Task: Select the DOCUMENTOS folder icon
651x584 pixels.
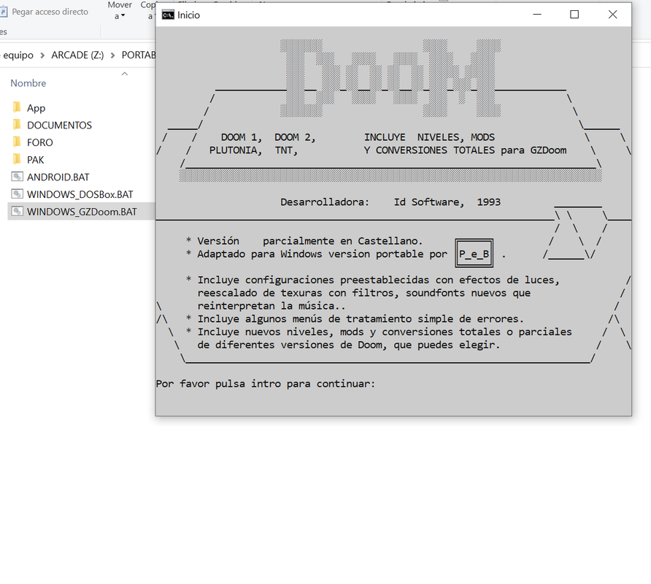Action: click(17, 125)
